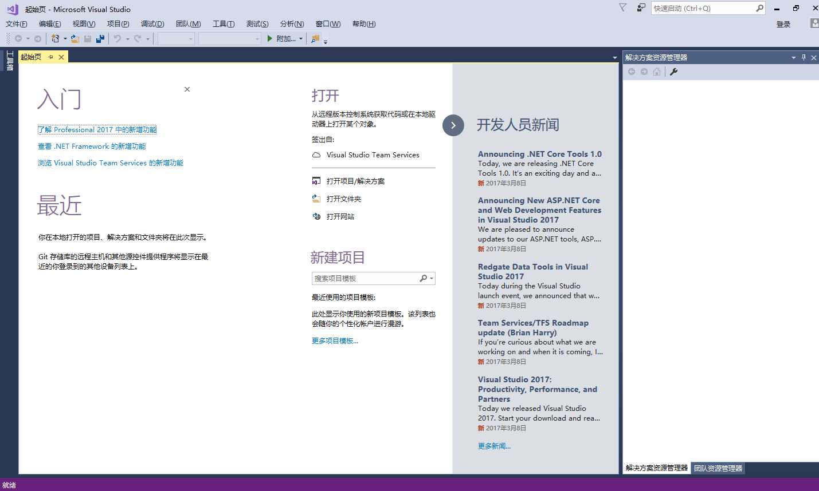Click the Redo toolbar icon
819x491 pixels.
[x=138, y=39]
